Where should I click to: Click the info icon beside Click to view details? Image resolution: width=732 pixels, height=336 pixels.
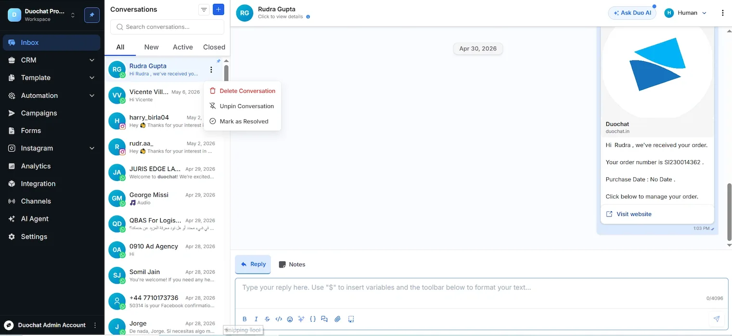point(308,17)
